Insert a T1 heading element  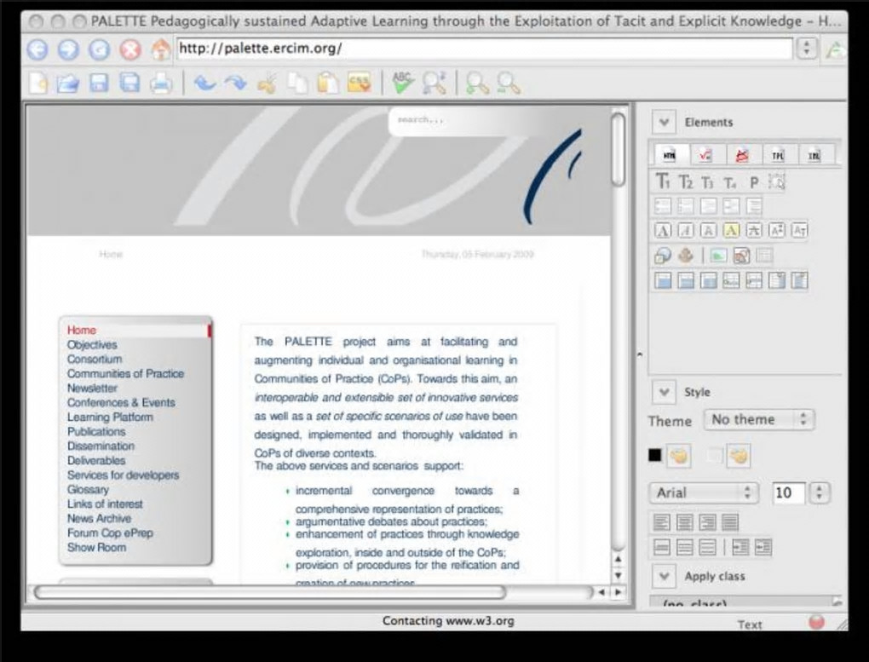663,181
